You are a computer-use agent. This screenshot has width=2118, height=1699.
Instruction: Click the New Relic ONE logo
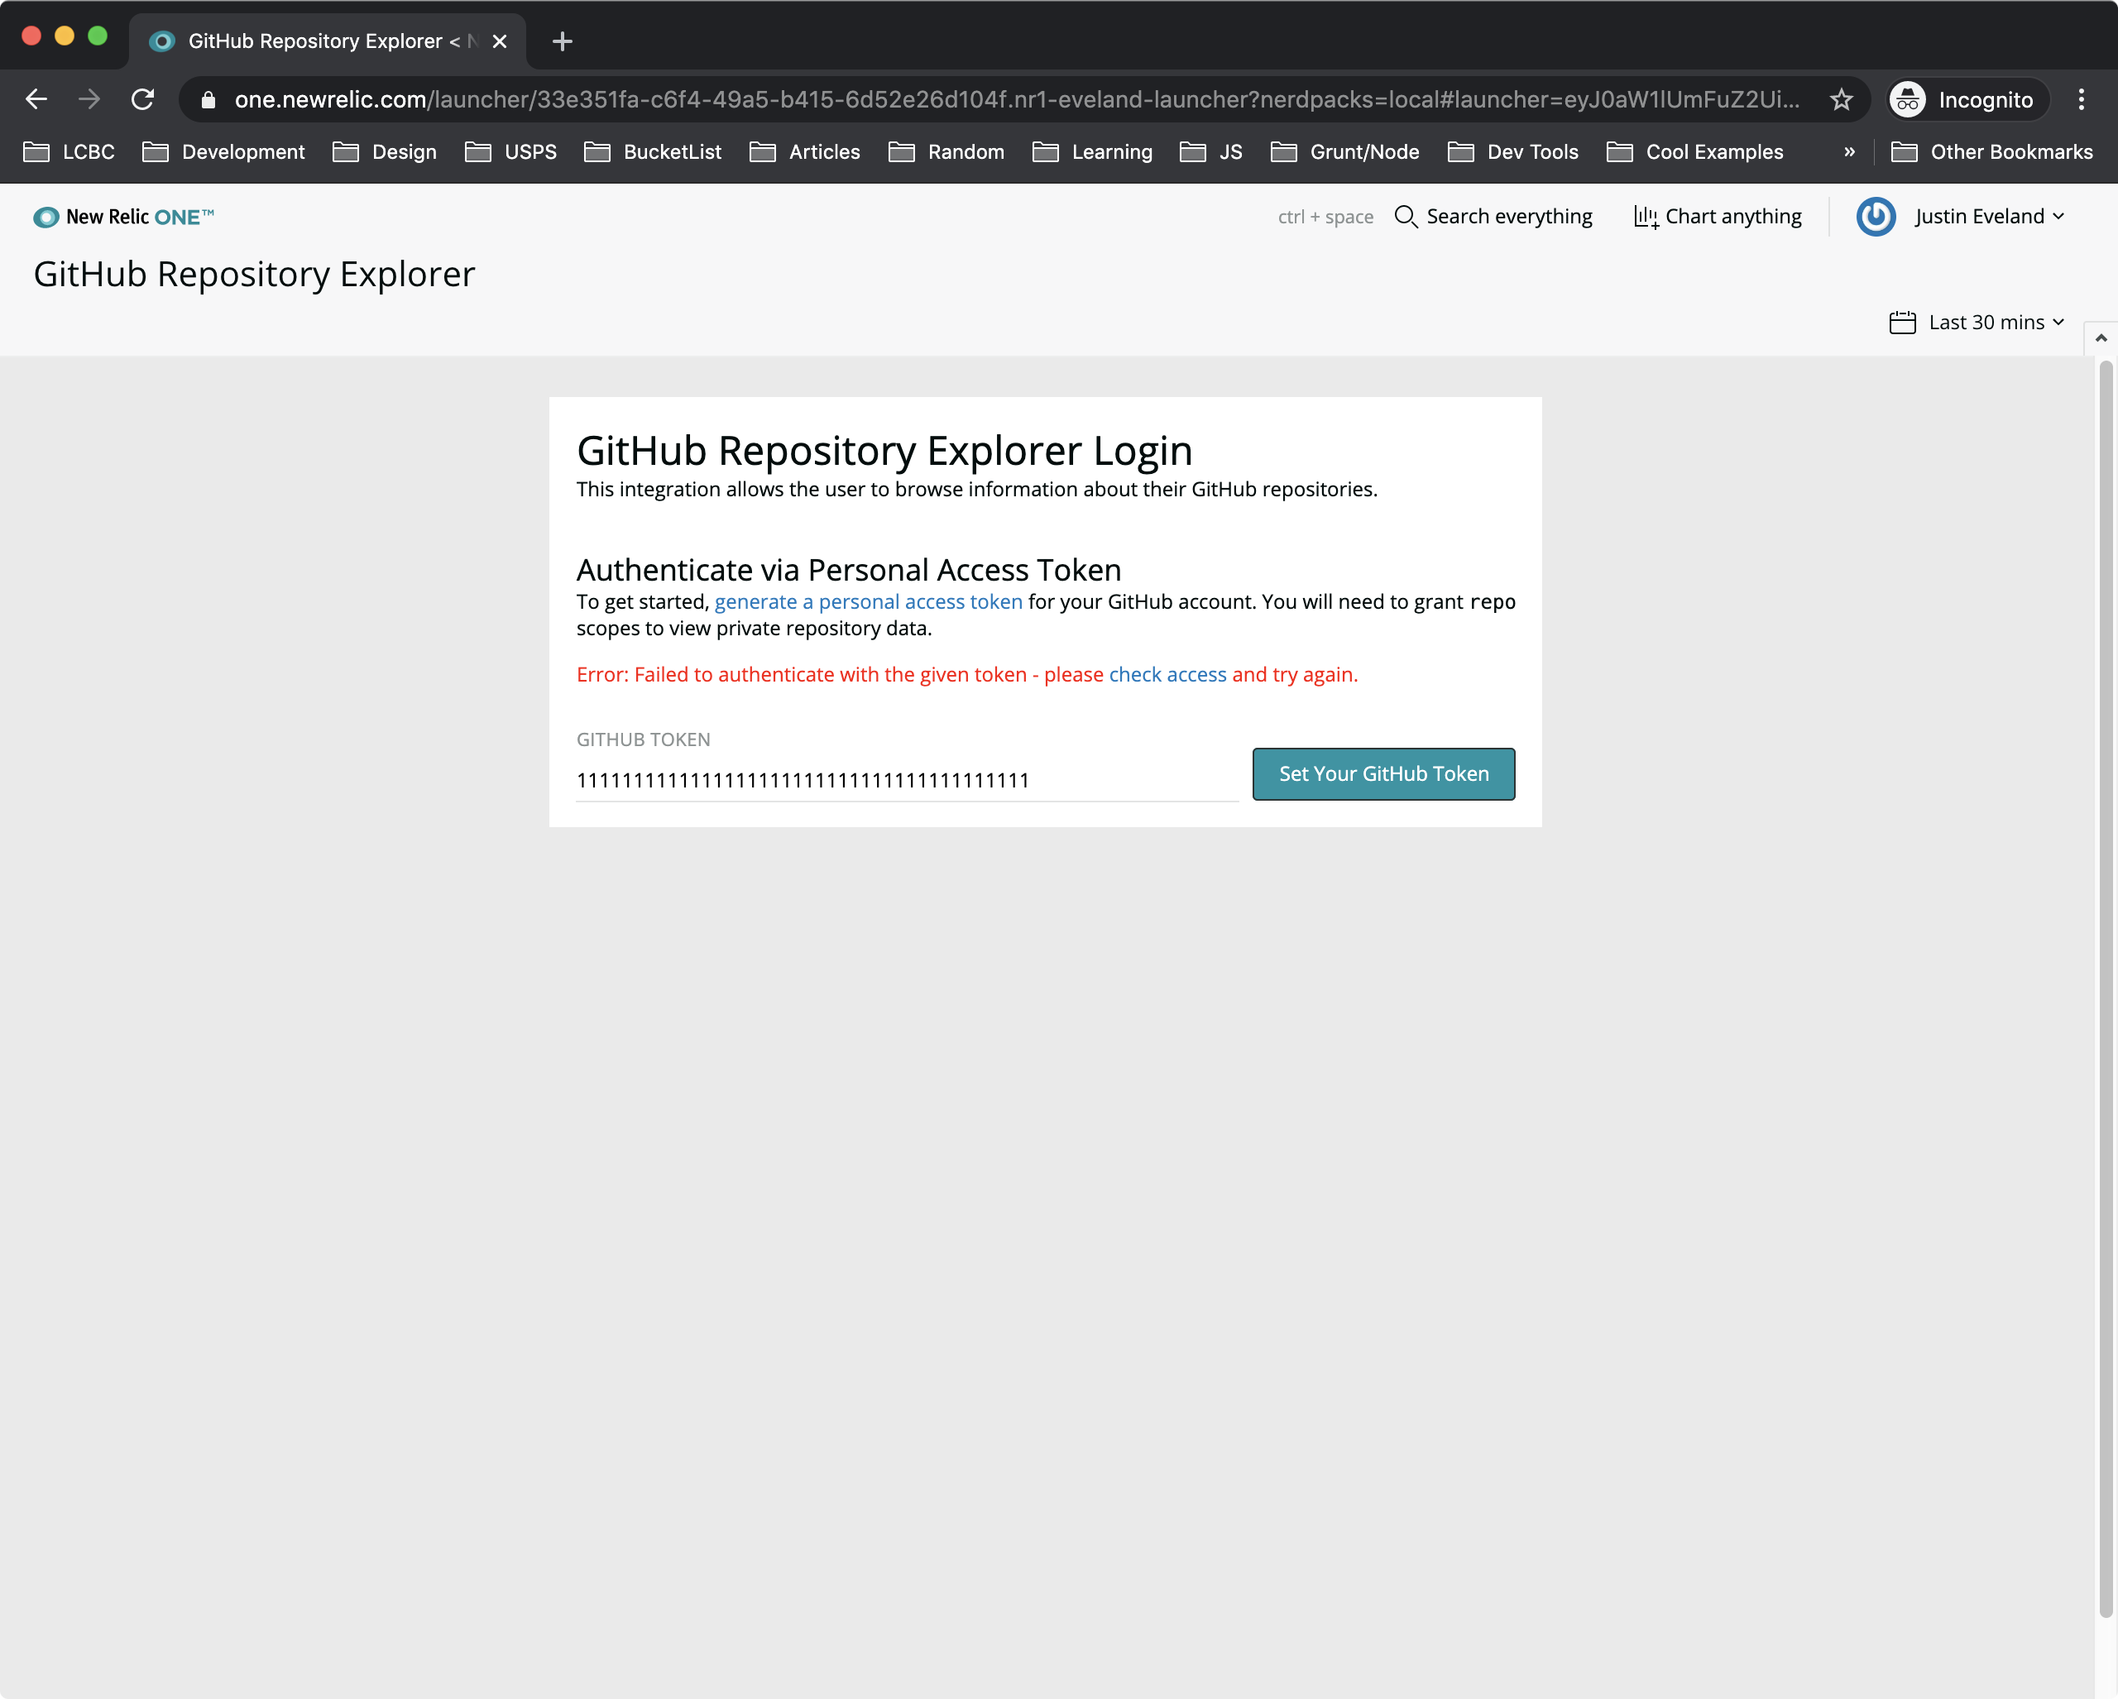(122, 217)
